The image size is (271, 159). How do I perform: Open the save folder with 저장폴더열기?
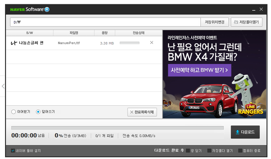point(246,22)
